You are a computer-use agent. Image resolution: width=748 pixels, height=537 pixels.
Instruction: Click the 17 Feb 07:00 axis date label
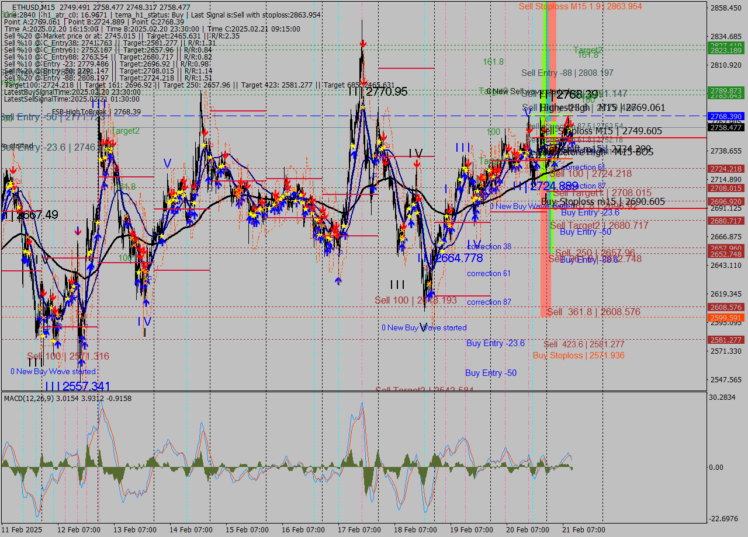(358, 529)
